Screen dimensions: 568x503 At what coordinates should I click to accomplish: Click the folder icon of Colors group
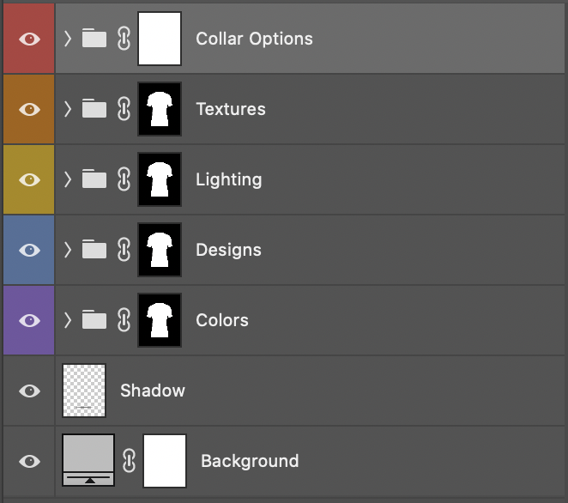coord(94,320)
